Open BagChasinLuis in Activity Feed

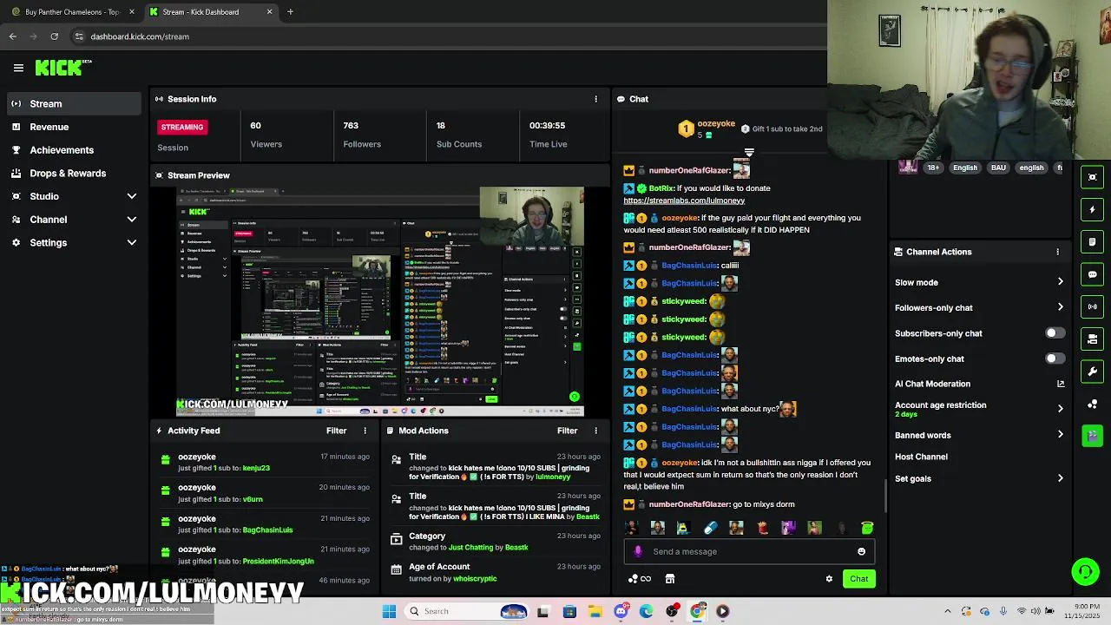(x=267, y=530)
